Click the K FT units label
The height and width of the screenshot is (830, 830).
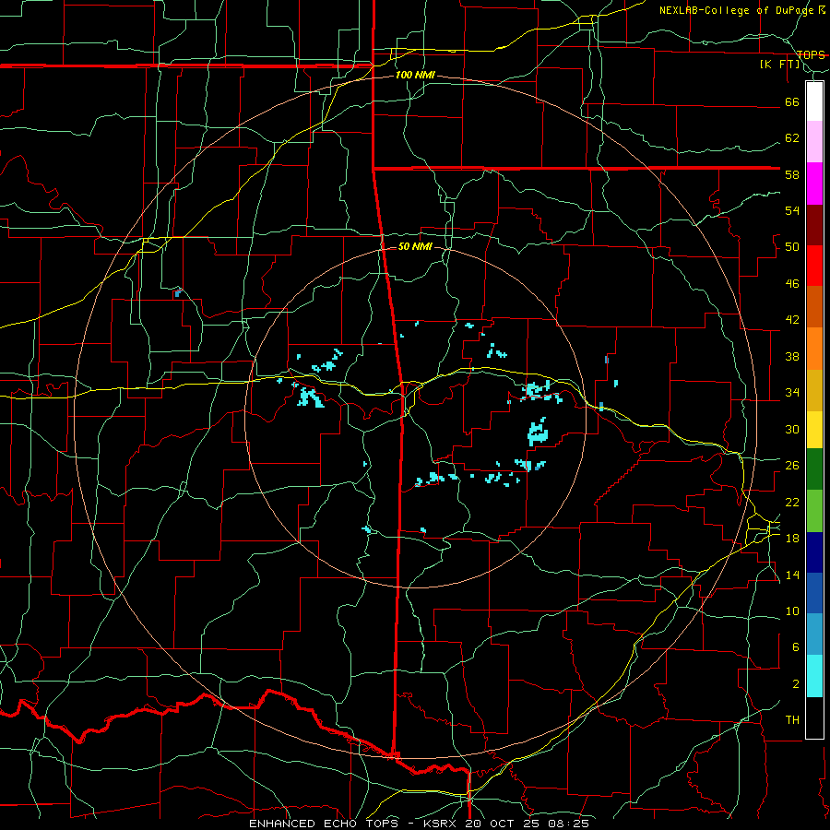780,65
